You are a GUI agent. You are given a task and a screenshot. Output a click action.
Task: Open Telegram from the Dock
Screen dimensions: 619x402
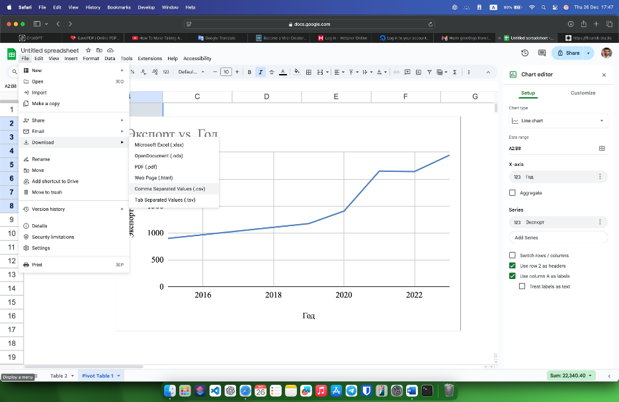(x=351, y=391)
